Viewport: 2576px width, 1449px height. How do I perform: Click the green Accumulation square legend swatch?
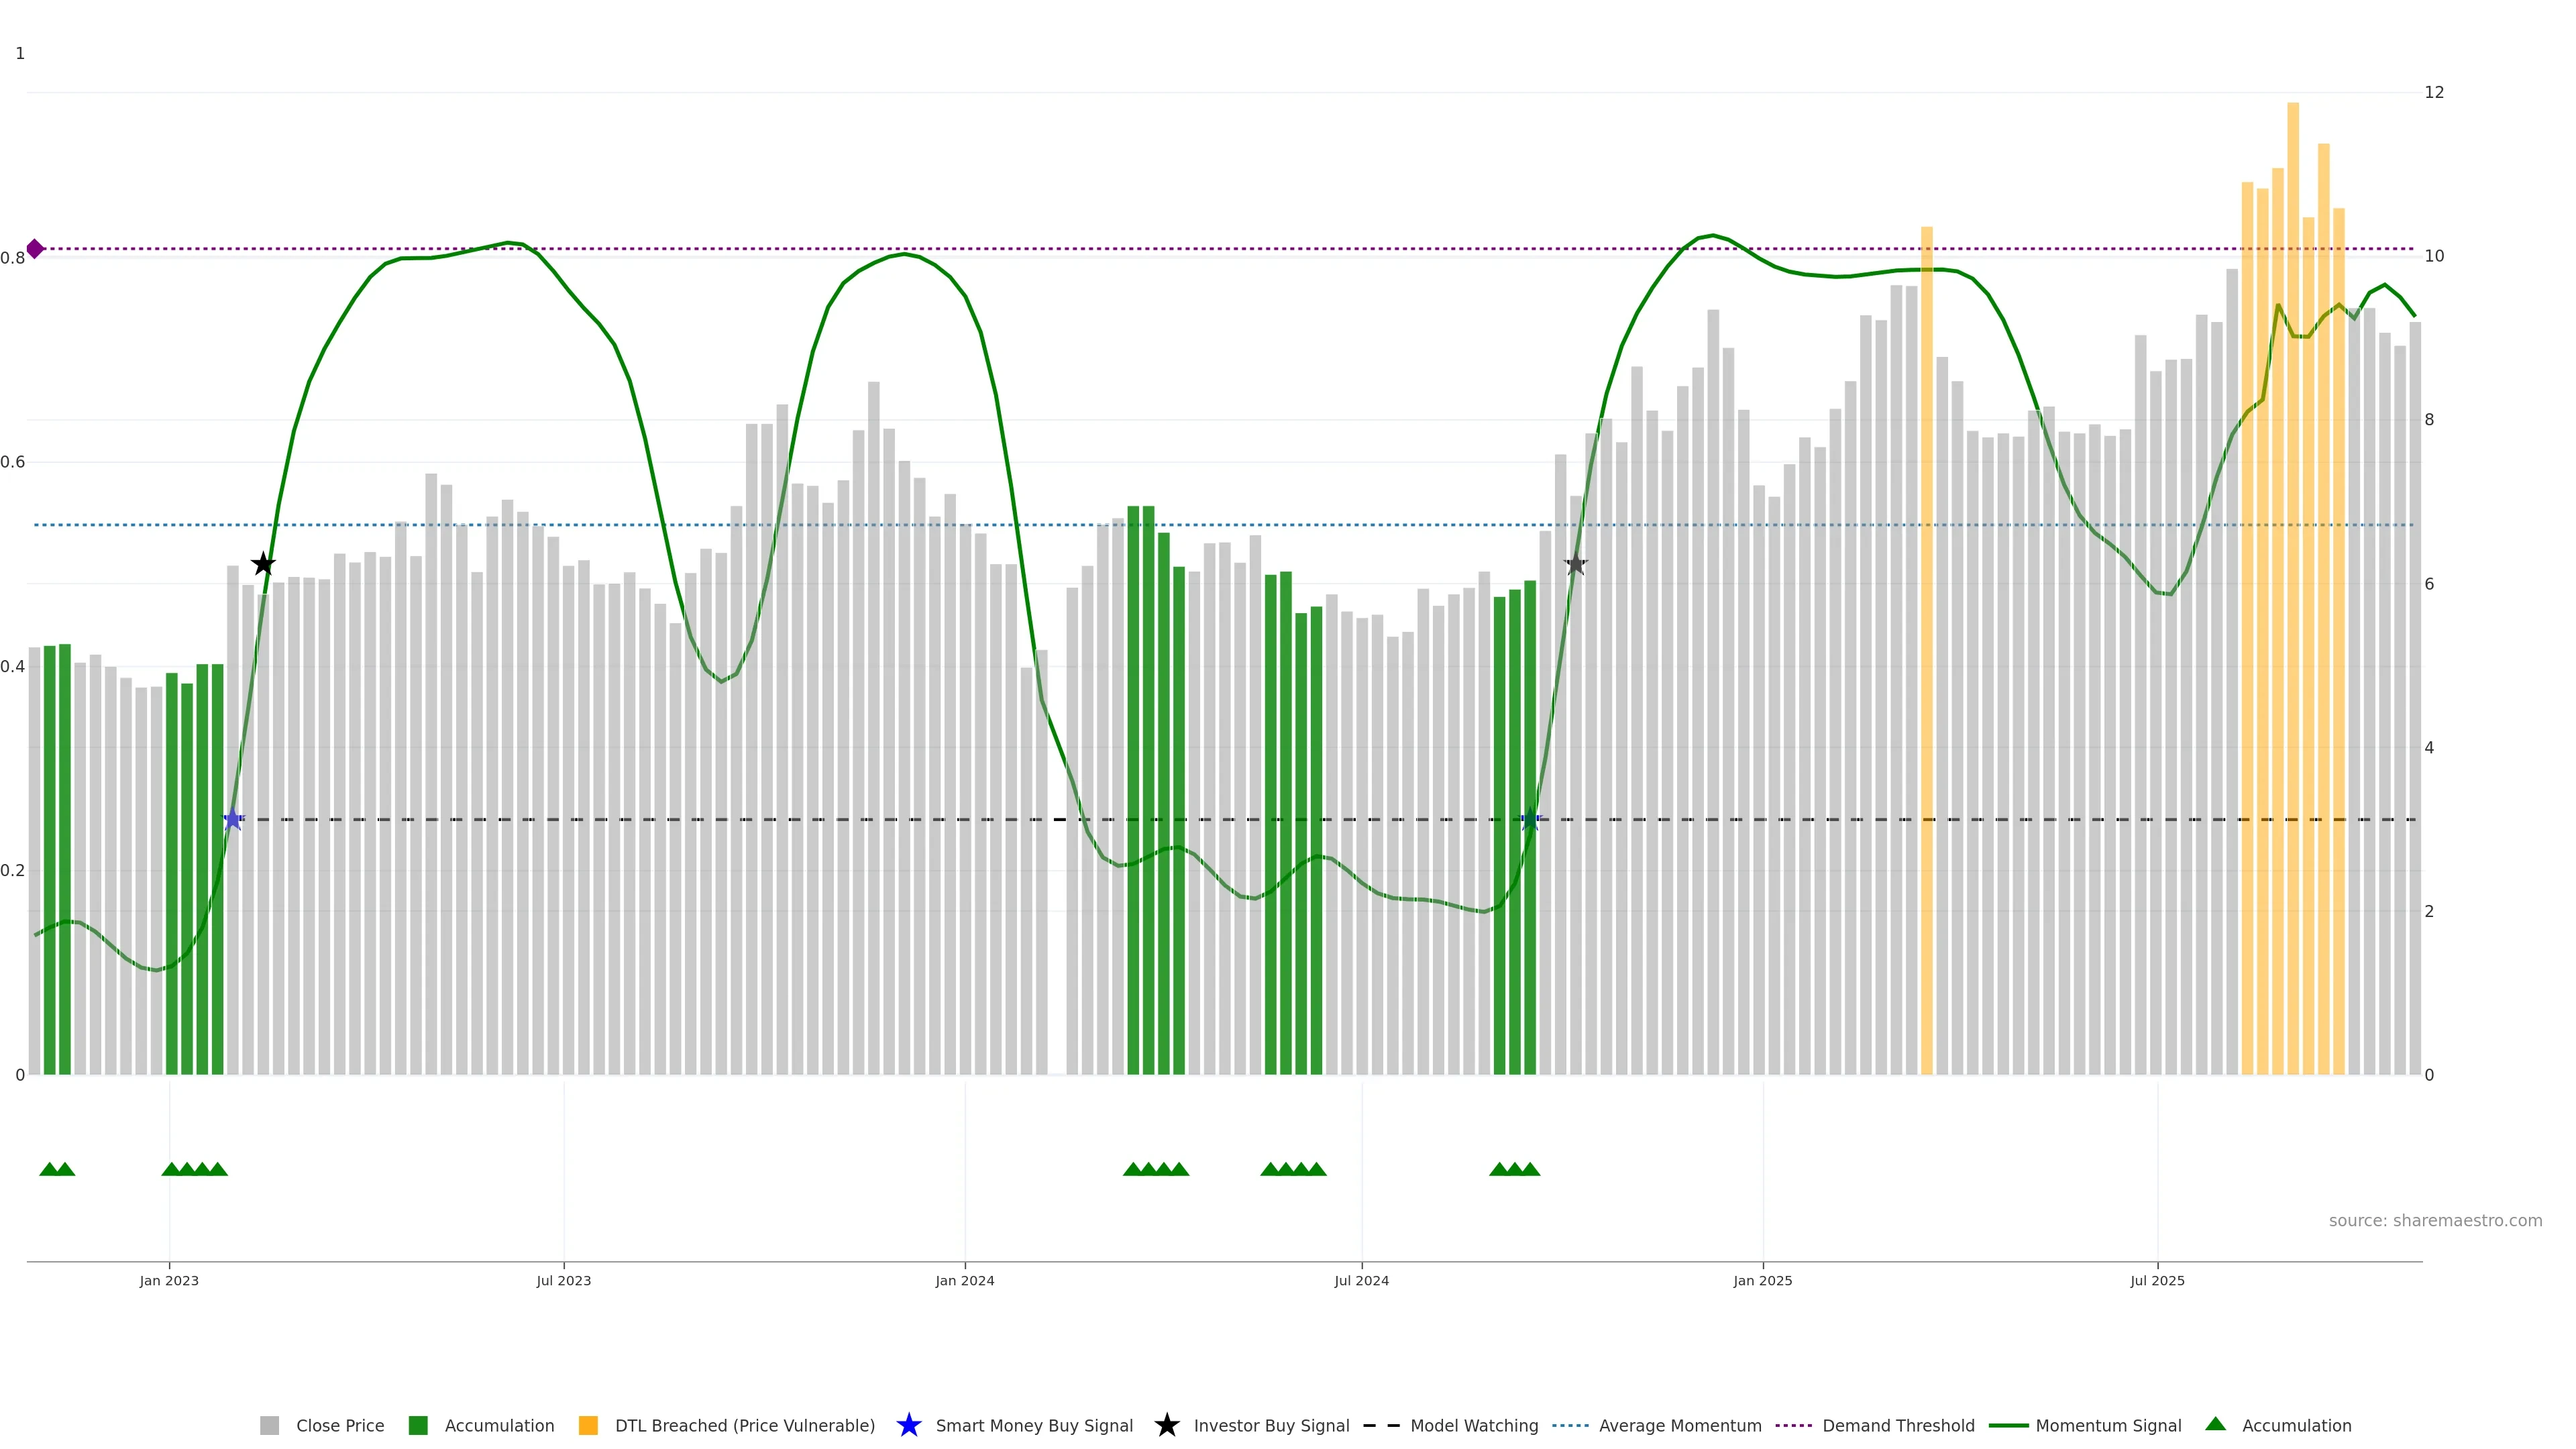click(x=418, y=1426)
